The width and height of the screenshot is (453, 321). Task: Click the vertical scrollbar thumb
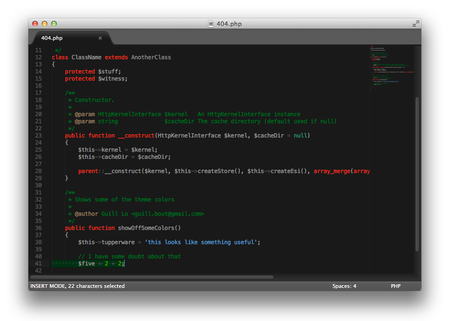coord(417,174)
